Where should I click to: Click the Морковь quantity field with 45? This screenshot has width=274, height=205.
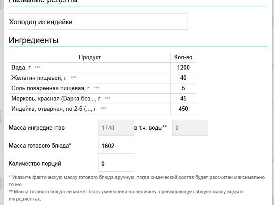(x=183, y=99)
